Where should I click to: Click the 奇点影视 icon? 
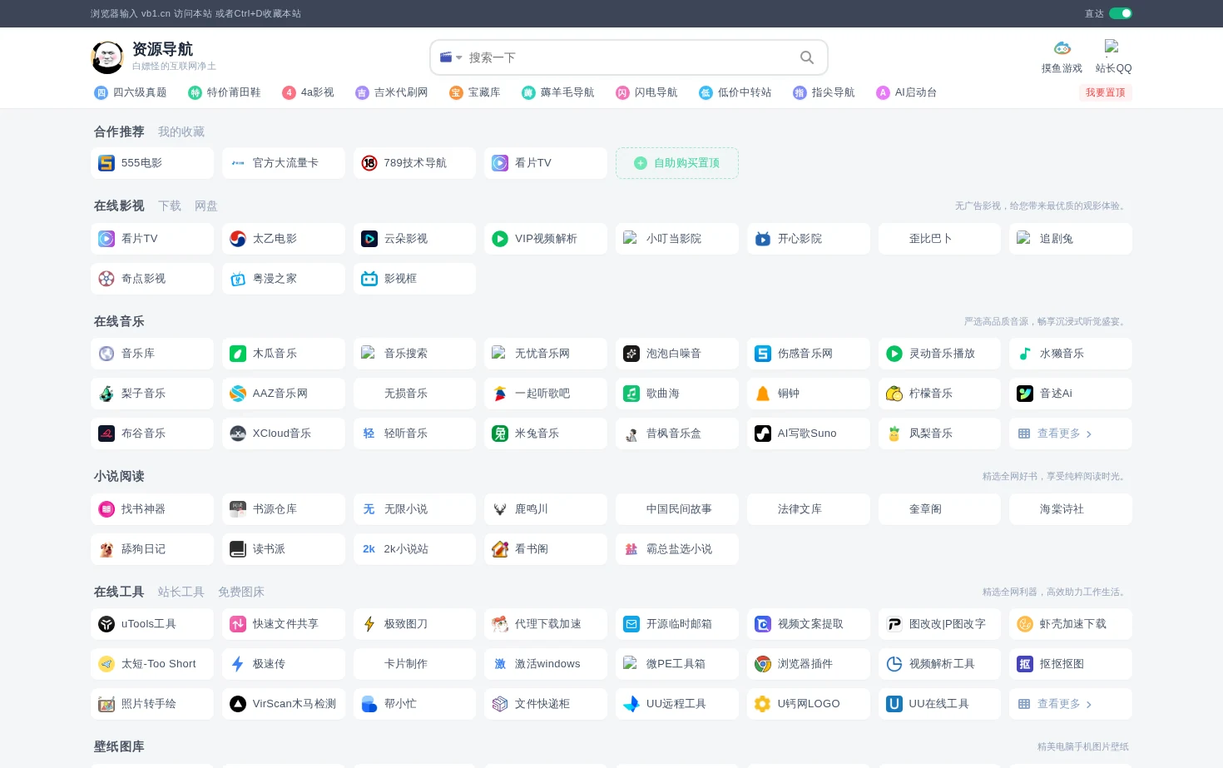[x=106, y=279]
